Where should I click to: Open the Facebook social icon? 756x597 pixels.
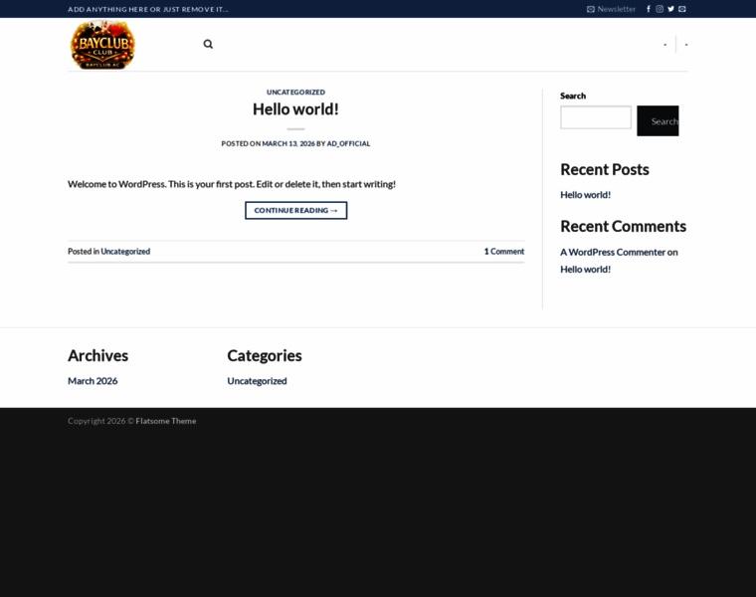pos(649,9)
